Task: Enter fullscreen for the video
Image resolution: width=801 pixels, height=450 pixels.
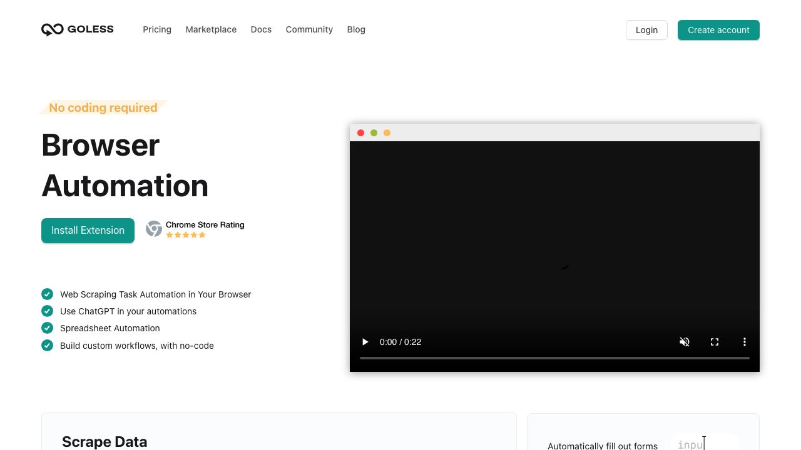Action: (715, 342)
